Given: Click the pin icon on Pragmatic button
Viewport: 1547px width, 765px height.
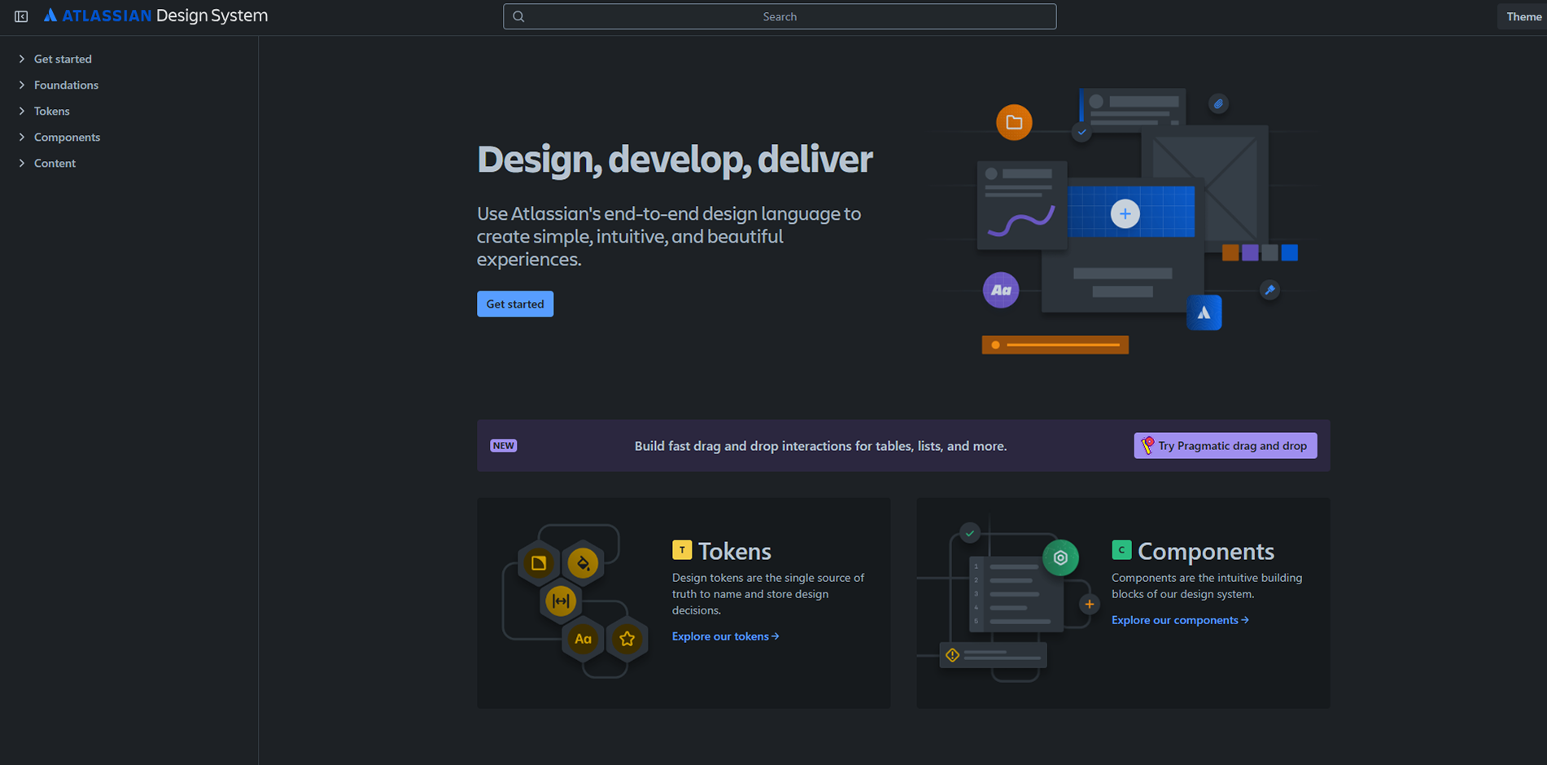Looking at the screenshot, I should click(1147, 445).
